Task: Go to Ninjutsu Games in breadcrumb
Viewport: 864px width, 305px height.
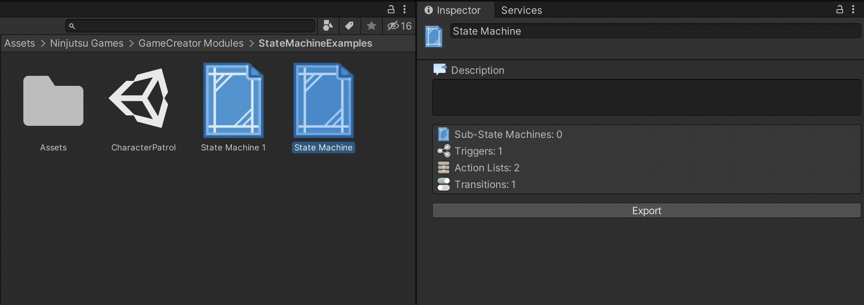Action: click(87, 43)
